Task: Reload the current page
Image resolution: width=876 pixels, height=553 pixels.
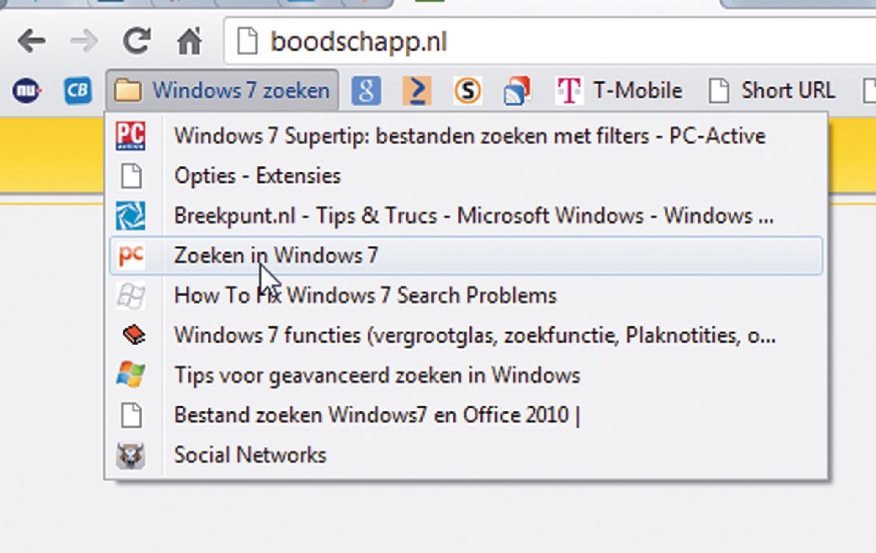Action: (136, 41)
